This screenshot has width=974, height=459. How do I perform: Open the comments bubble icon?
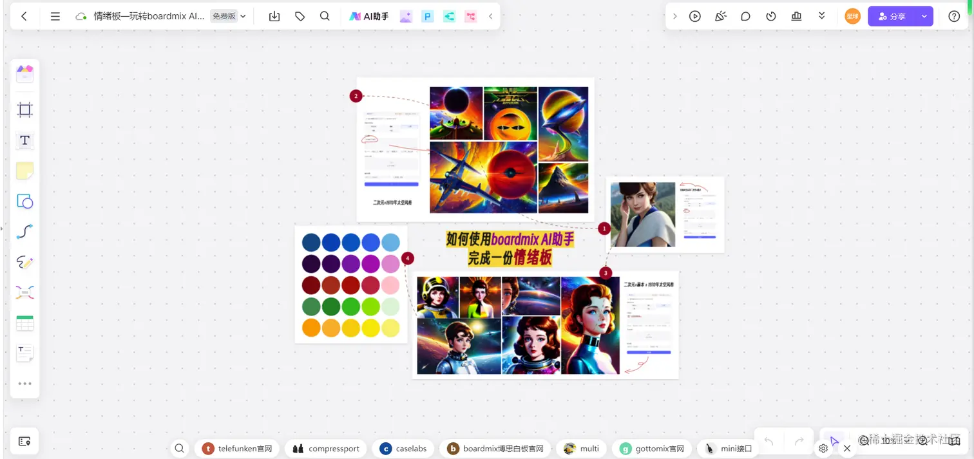pos(746,17)
